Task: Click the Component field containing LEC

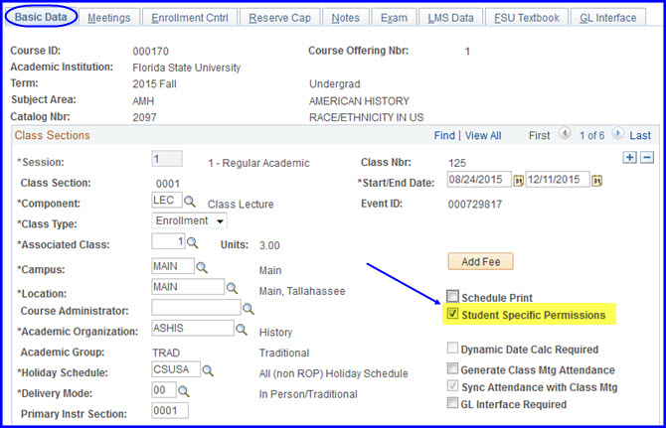Action: pyautogui.click(x=167, y=200)
